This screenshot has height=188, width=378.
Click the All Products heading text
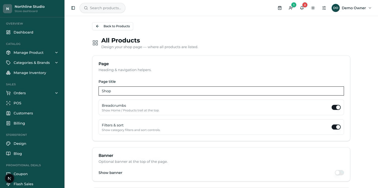click(120, 40)
